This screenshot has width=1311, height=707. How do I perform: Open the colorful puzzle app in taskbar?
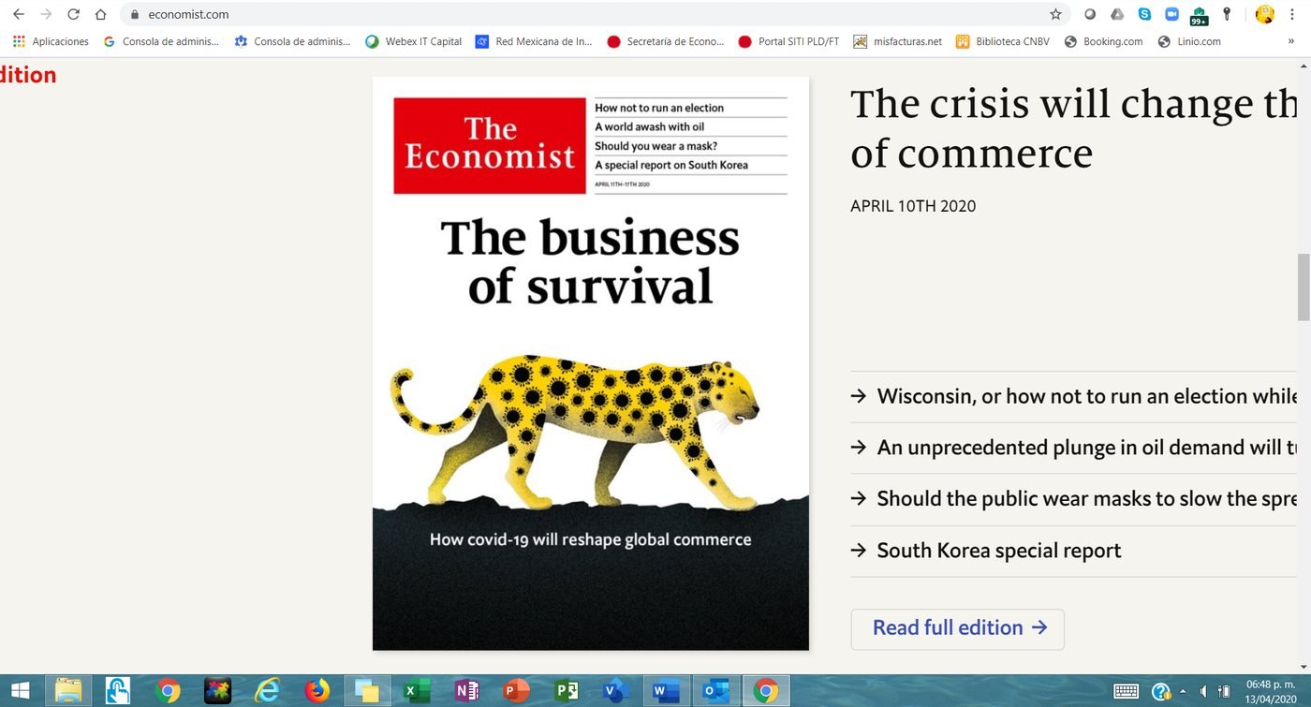tap(218, 691)
